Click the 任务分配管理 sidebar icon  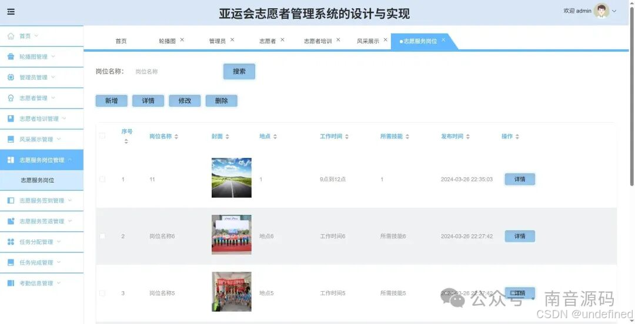11,241
